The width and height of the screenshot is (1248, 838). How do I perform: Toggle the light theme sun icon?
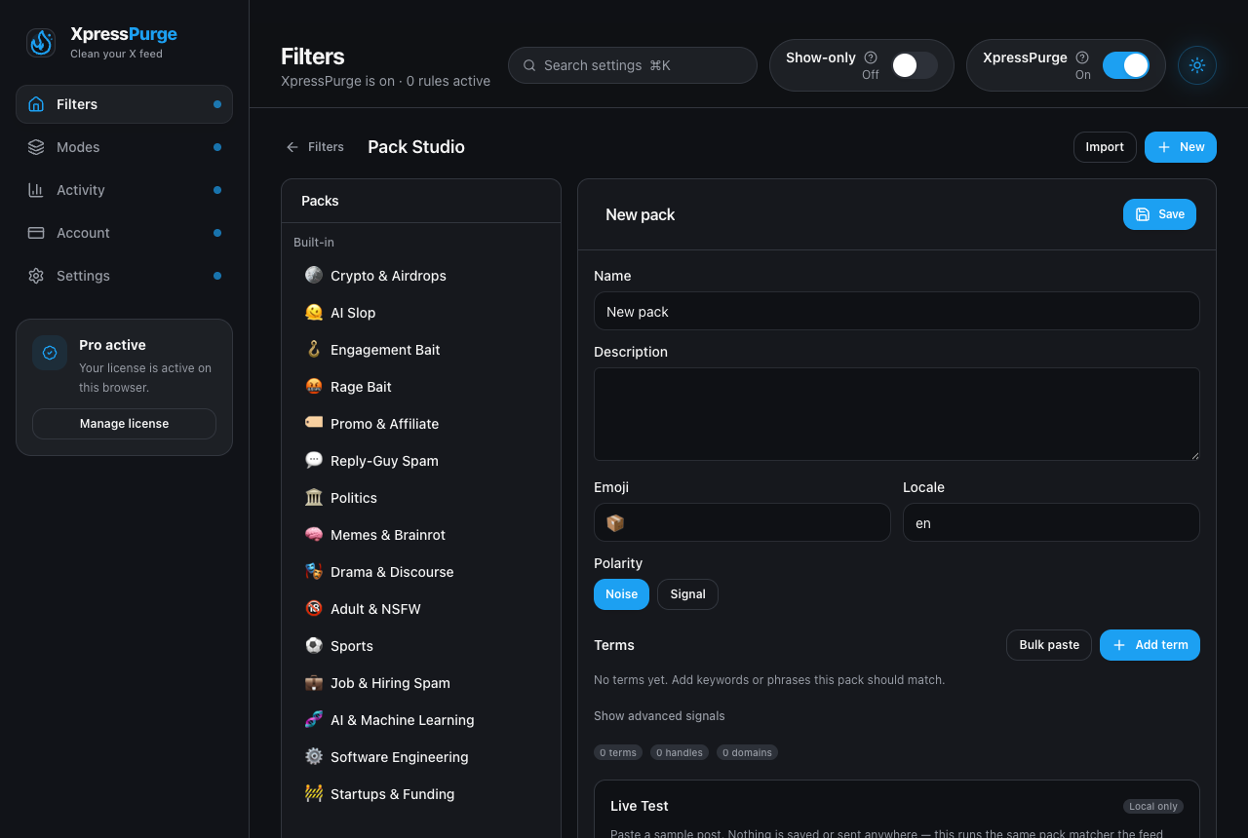(x=1197, y=65)
